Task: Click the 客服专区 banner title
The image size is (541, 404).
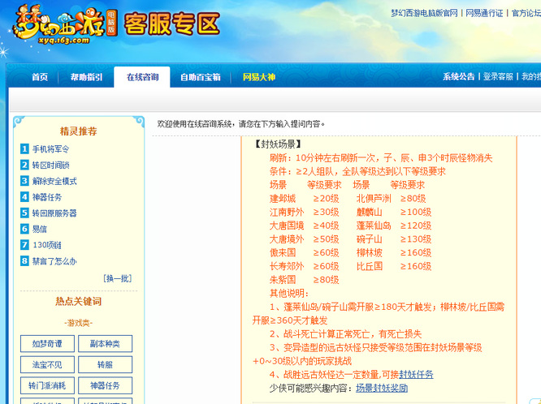Action: [172, 24]
